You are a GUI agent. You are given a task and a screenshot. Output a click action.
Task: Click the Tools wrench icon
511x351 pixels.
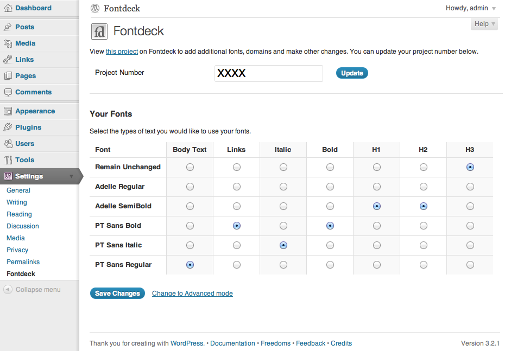pos(8,160)
